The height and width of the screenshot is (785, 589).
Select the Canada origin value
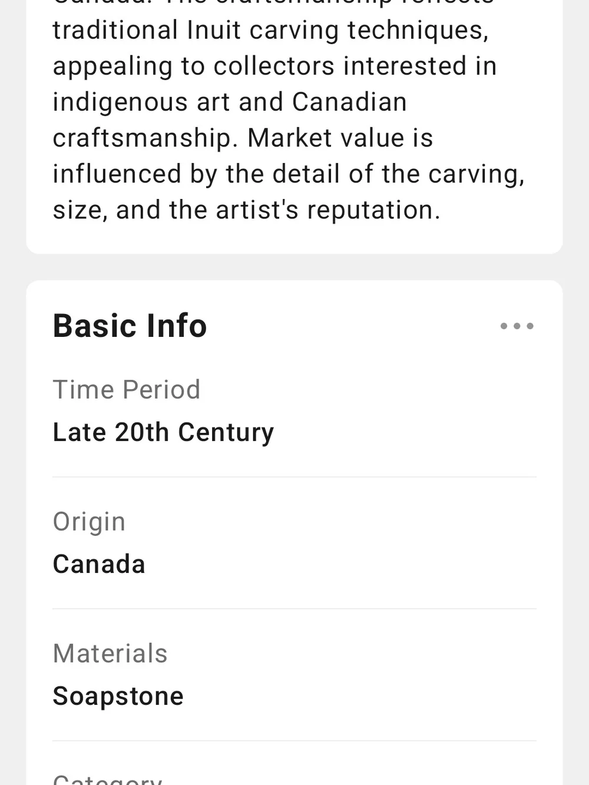tap(99, 564)
